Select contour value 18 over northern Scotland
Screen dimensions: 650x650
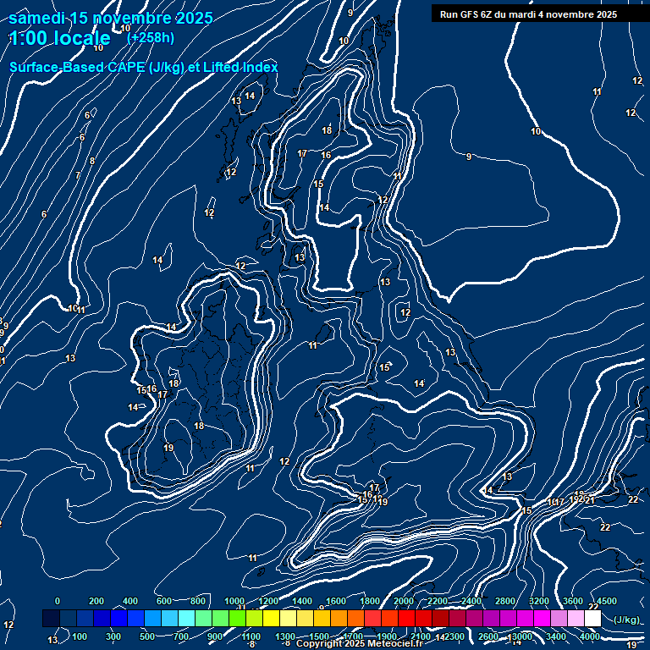[x=327, y=130]
